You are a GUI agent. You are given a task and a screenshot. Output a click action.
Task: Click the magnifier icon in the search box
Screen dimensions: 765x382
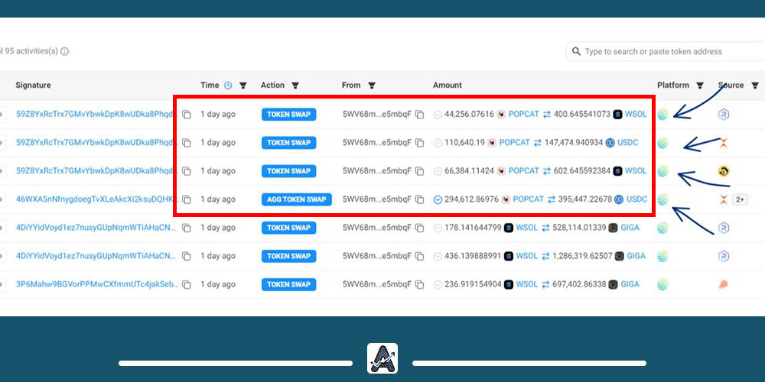[x=576, y=51]
